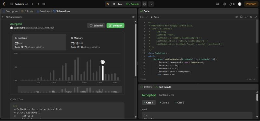Switch to the Solutions tab

[x=43, y=11]
